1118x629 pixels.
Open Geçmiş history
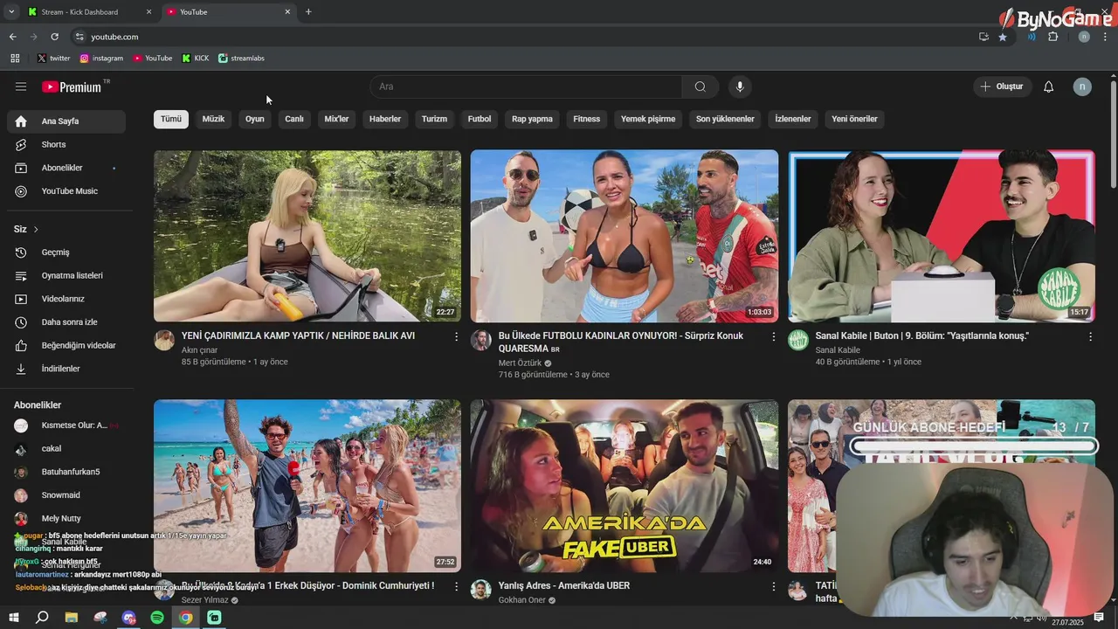(x=66, y=252)
